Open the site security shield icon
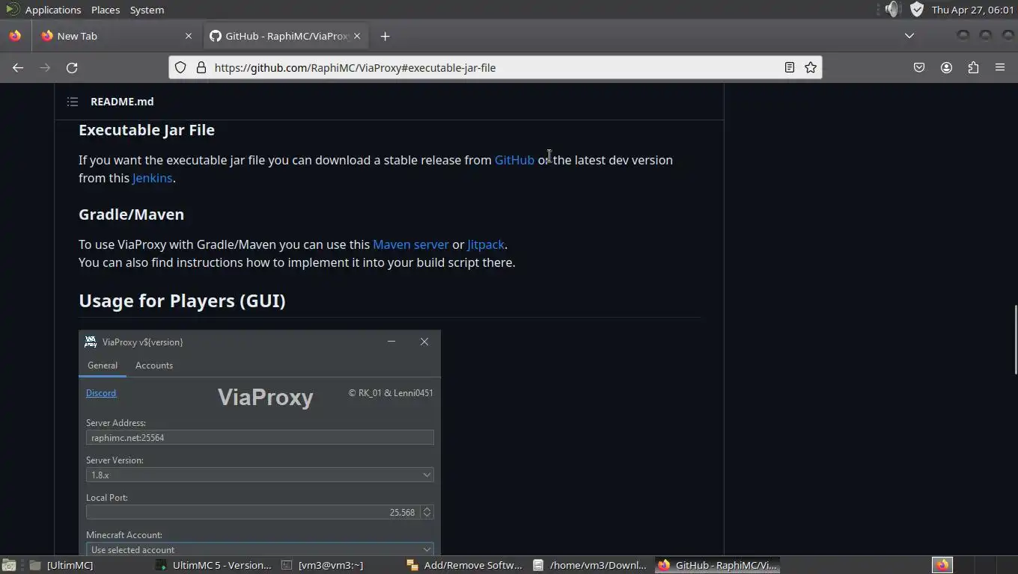 180,67
